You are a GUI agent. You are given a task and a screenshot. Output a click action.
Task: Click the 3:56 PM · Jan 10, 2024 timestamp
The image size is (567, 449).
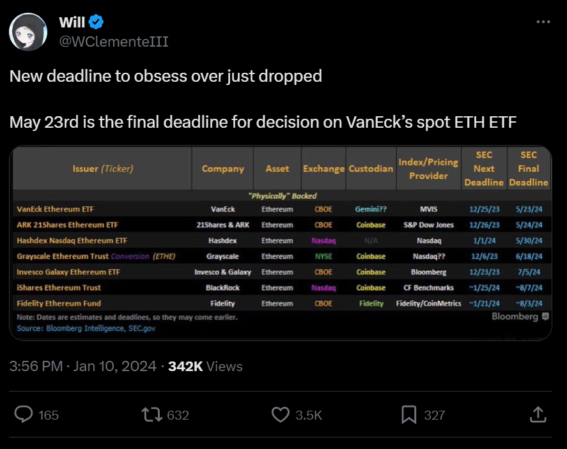pyautogui.click(x=83, y=366)
